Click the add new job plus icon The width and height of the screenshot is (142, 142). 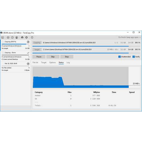click(8, 38)
